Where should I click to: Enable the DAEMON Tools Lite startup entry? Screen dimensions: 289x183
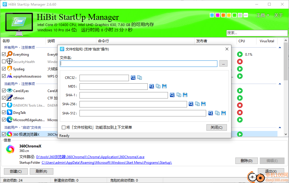point(4,105)
